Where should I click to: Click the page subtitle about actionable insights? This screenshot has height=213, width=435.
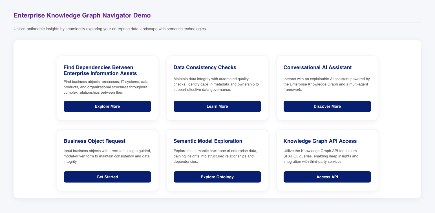(x=110, y=29)
